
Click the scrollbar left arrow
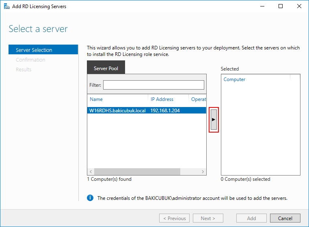click(91, 171)
